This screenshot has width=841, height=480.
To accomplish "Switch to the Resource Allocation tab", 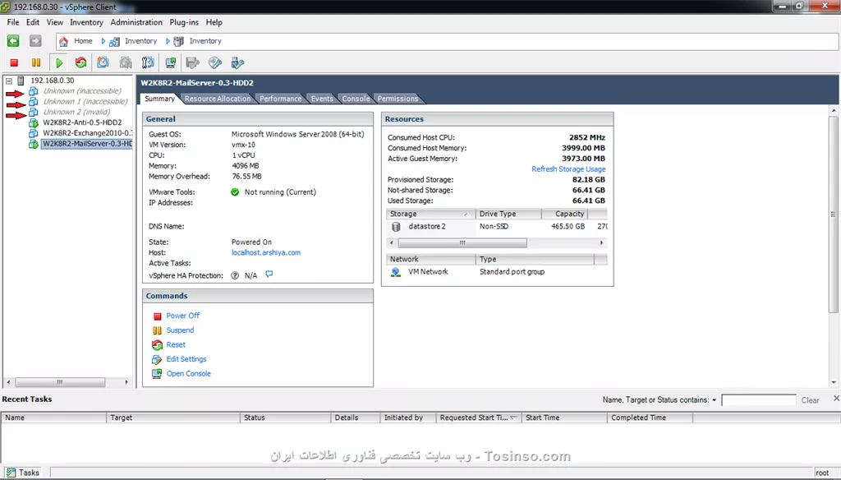I will coord(217,99).
